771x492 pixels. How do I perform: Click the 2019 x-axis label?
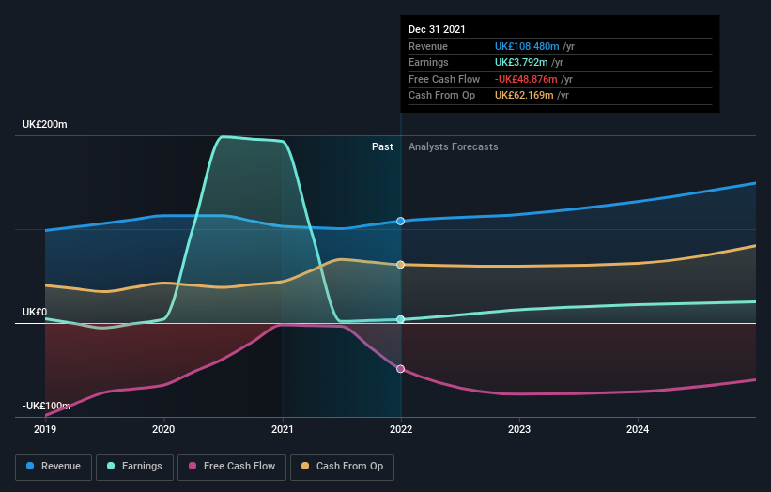click(x=45, y=429)
